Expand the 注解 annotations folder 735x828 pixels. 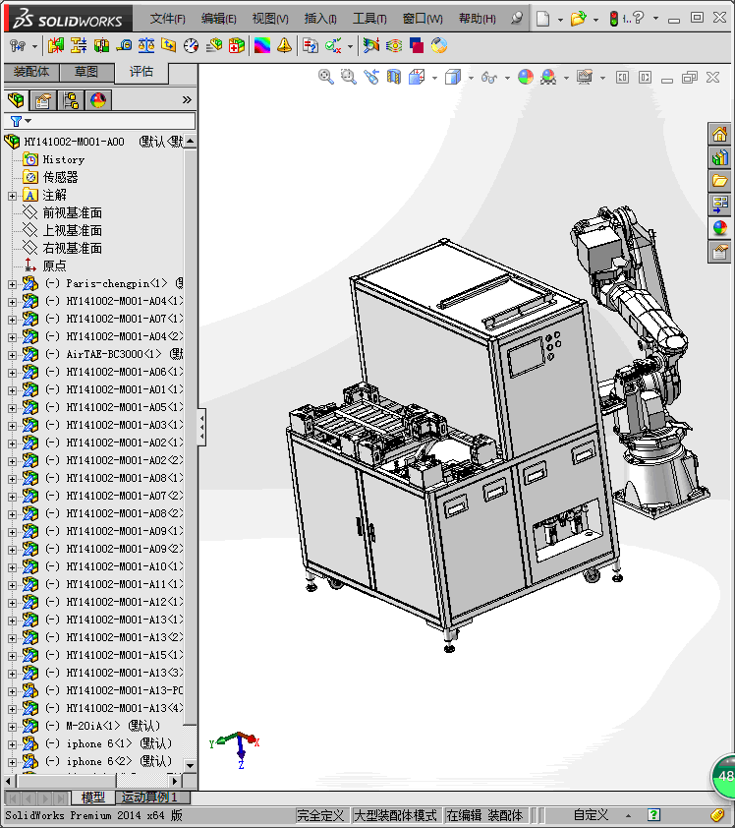click(12, 196)
